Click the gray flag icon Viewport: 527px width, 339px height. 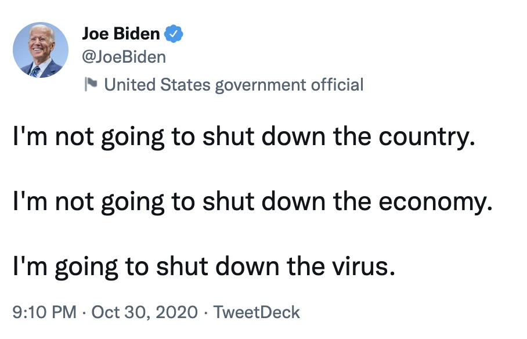(x=90, y=85)
